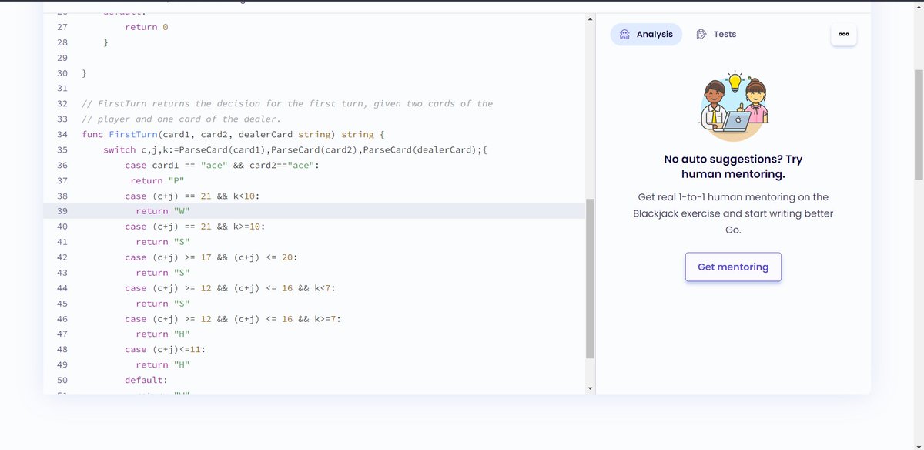Click the Tests tab icon
The width and height of the screenshot is (924, 450).
[701, 34]
